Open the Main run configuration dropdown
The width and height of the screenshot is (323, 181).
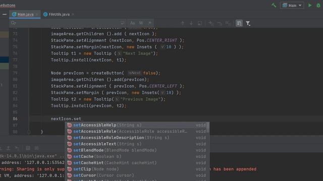tap(292, 6)
